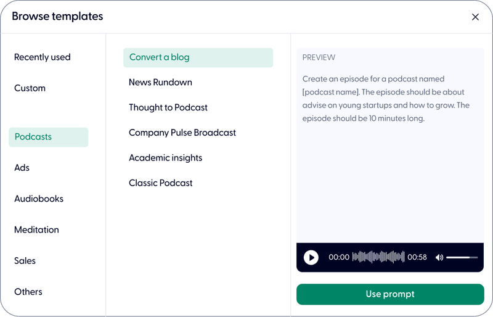Viewport: 493px width, 317px height.
Task: Choose the Academic insights template
Action: pyautogui.click(x=166, y=158)
